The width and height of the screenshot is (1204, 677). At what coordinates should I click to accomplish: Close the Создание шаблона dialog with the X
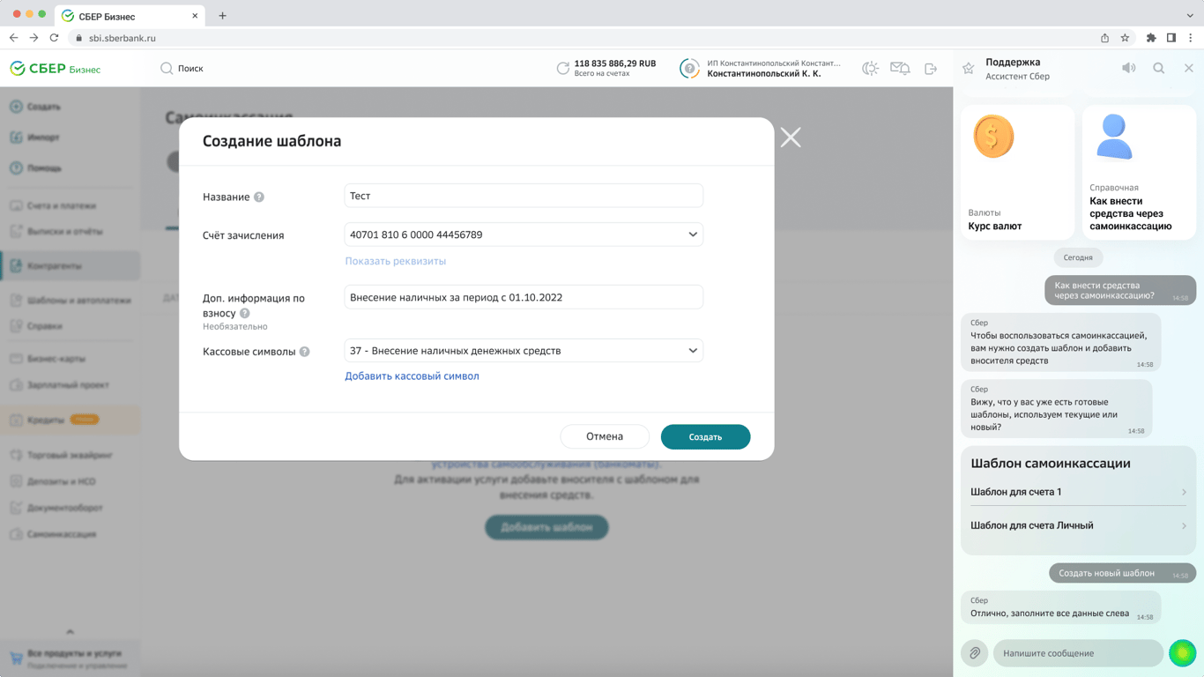point(791,138)
